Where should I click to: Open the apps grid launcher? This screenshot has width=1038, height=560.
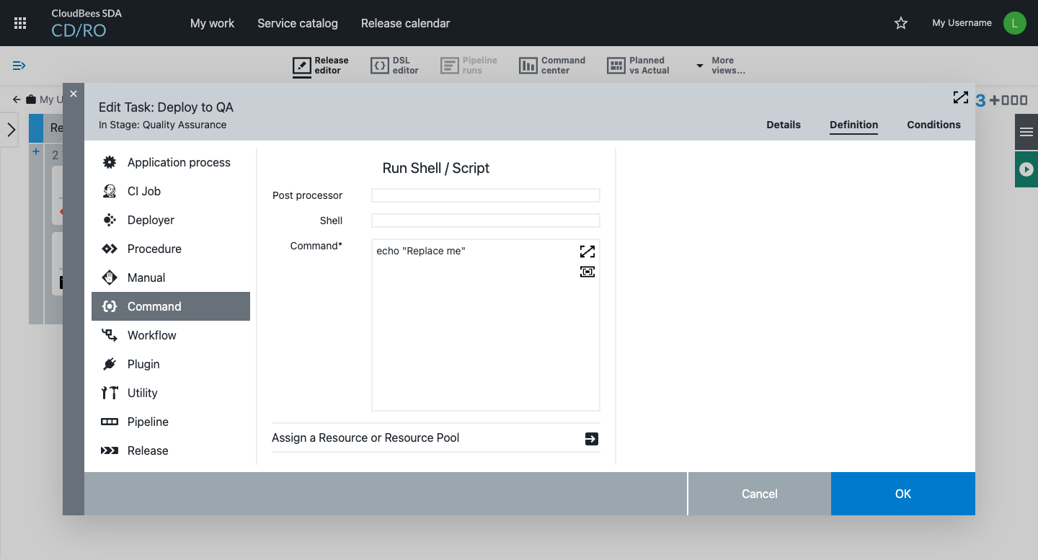pos(20,23)
